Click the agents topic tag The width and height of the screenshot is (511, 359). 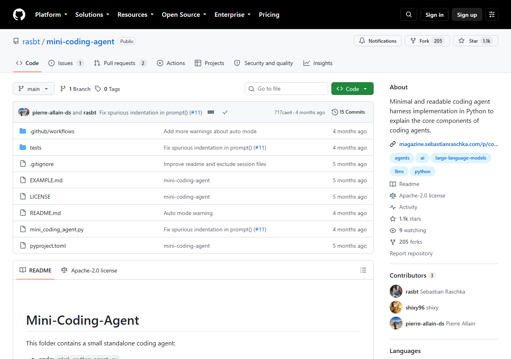point(402,158)
